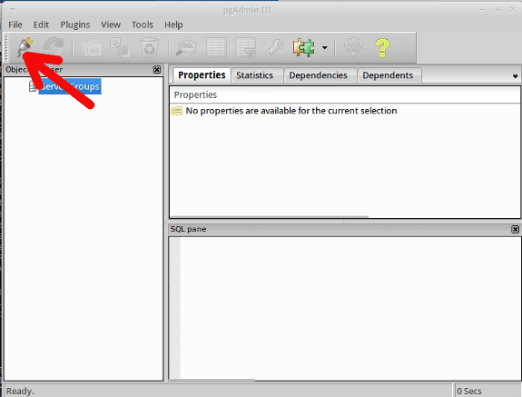Open the View menu
The height and width of the screenshot is (397, 522).
click(x=111, y=25)
